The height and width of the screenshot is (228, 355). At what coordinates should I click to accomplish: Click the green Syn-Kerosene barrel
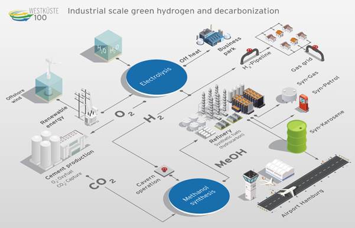click(297, 136)
